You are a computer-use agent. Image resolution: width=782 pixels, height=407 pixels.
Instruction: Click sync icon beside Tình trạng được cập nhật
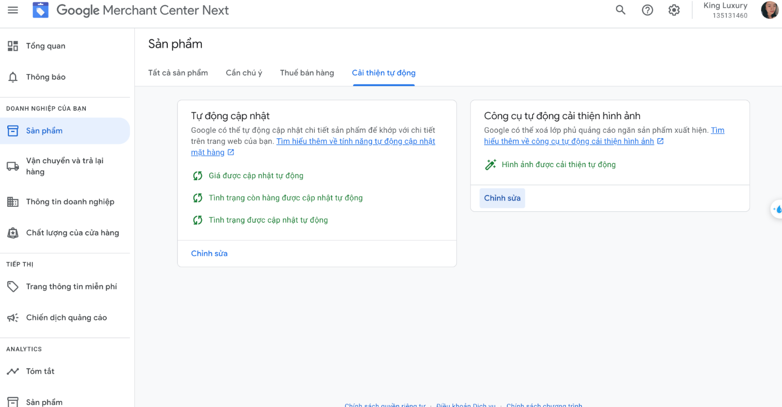click(x=197, y=220)
